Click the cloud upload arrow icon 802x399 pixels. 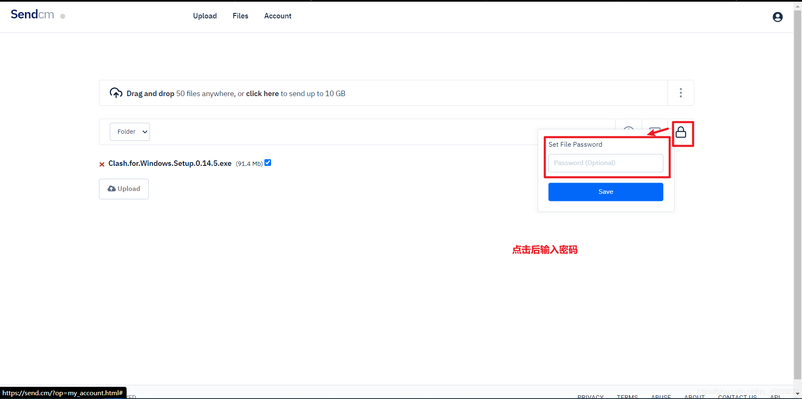point(116,93)
